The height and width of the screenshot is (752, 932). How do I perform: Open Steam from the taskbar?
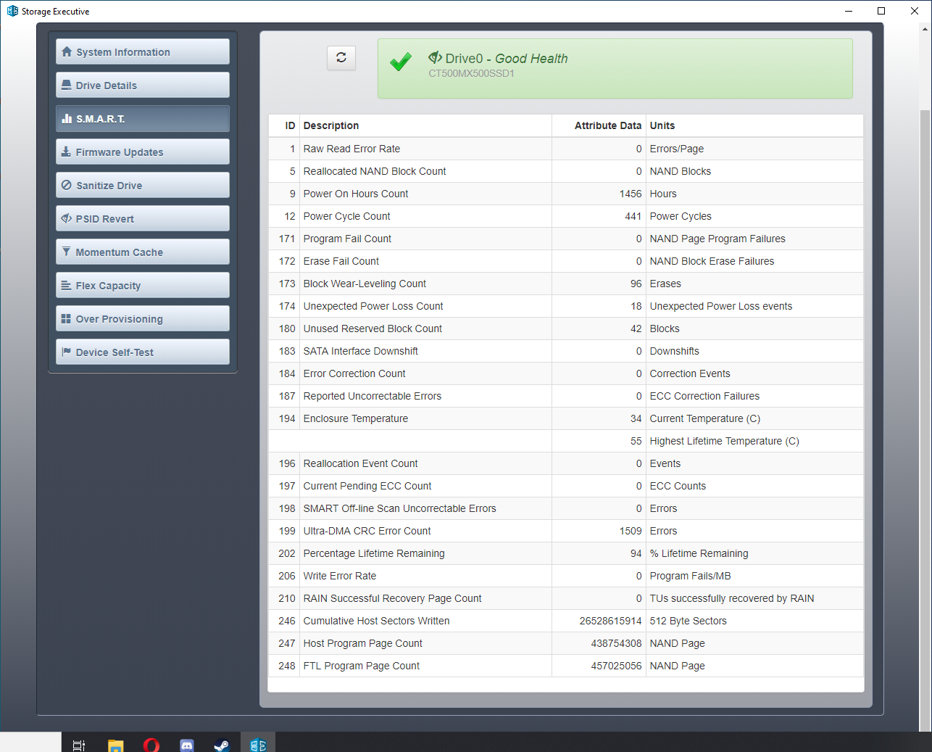click(222, 744)
